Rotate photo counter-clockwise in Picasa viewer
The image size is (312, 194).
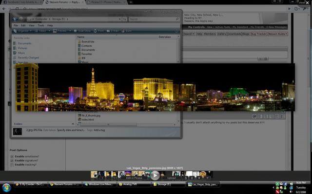click(x=186, y=178)
